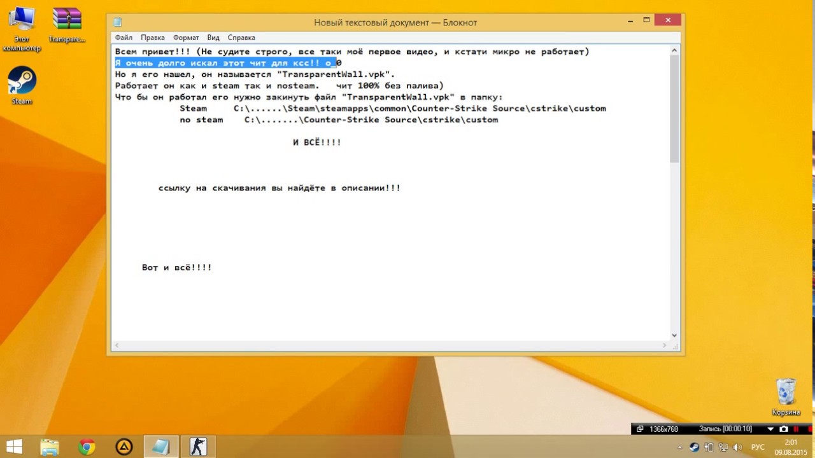Click the text "И ВСЁ!!!!"

pyautogui.click(x=317, y=142)
